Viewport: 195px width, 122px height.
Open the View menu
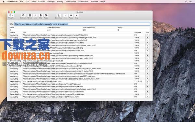pyautogui.click(x=33, y=2)
